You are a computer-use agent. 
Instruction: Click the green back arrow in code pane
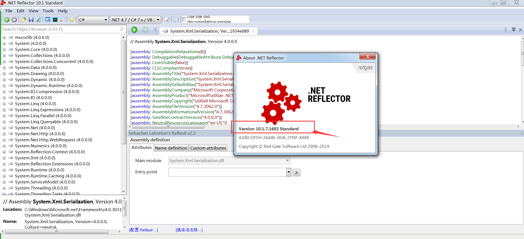(x=134, y=30)
